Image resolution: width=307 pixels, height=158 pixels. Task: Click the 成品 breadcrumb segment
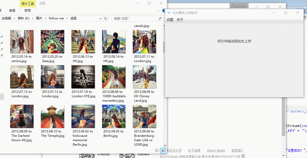tap(74, 18)
